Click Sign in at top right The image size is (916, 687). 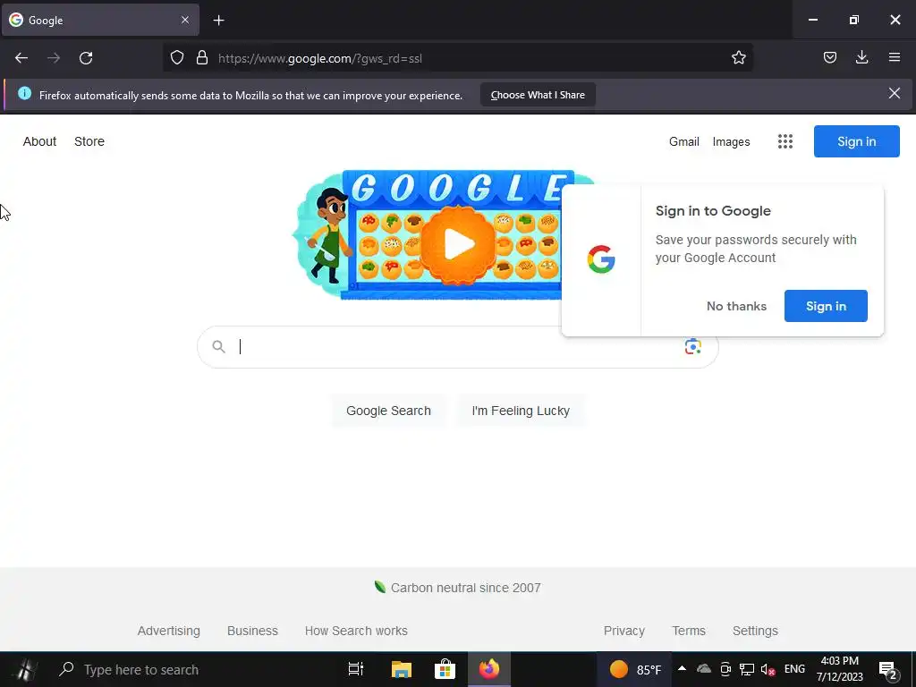(x=856, y=141)
